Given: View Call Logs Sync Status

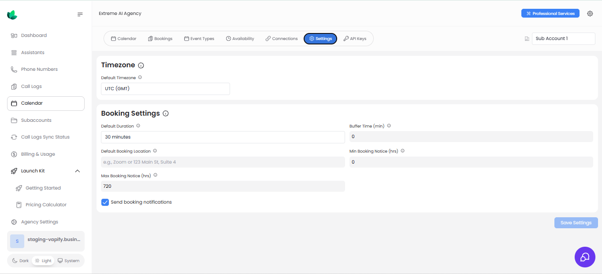Looking at the screenshot, I should (46, 137).
